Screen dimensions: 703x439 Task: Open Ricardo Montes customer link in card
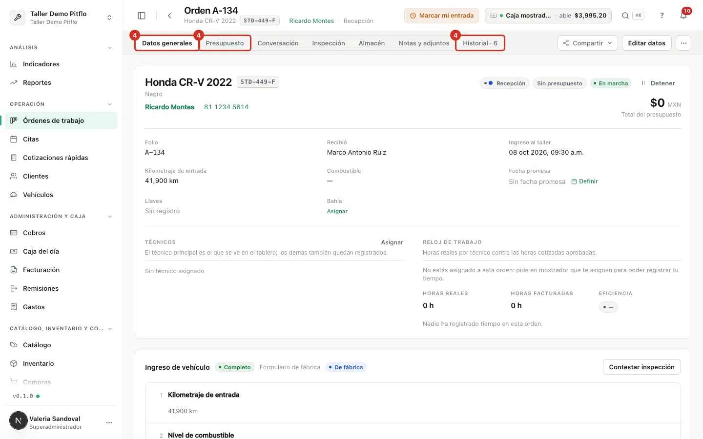click(169, 107)
